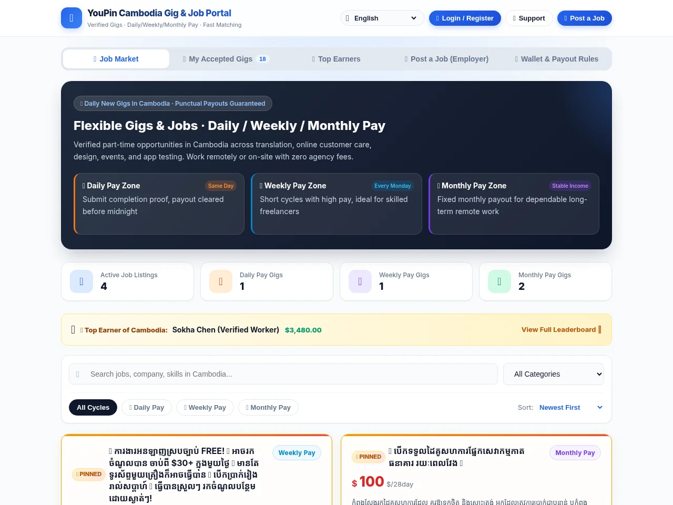Open Post a Job (Employer) tab
The width and height of the screenshot is (673, 505).
(446, 59)
